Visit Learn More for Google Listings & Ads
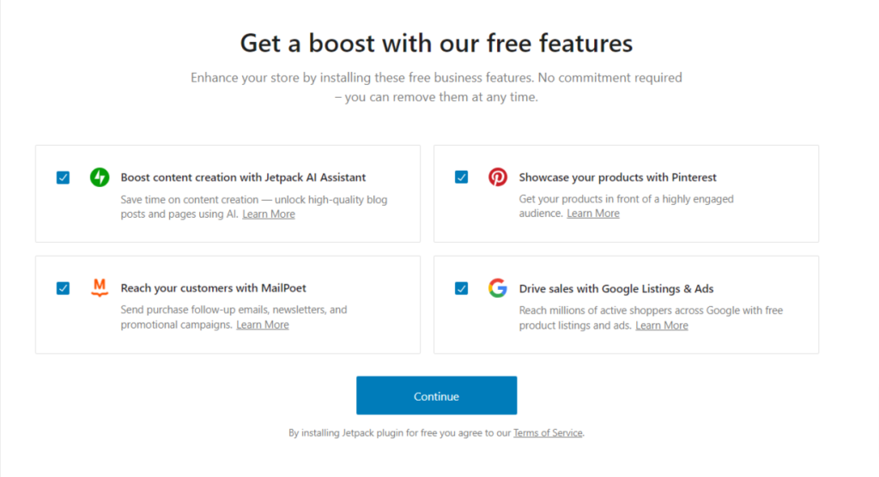 click(x=662, y=325)
